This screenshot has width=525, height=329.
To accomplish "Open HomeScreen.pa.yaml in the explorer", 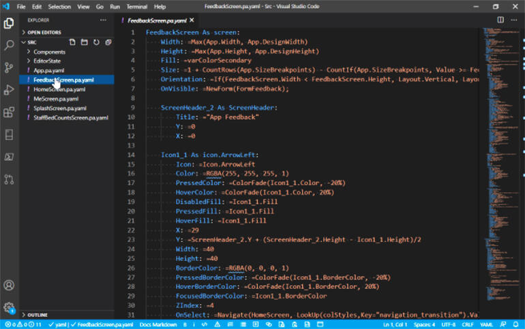I will [x=59, y=89].
